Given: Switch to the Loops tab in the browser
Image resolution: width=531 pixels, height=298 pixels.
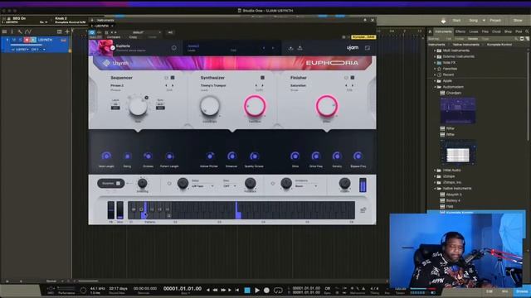Looking at the screenshot, I should pos(474,31).
